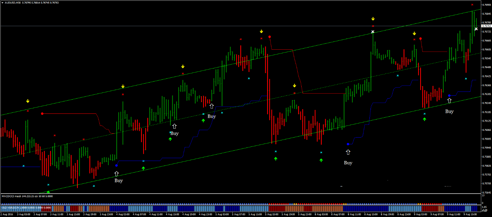Open the dropdown arrow beside AUDUSD,M30
This screenshot has width=492, height=217.
(3, 2)
